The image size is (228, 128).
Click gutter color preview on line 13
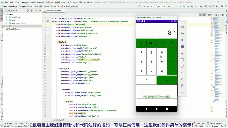click(x=48, y=54)
